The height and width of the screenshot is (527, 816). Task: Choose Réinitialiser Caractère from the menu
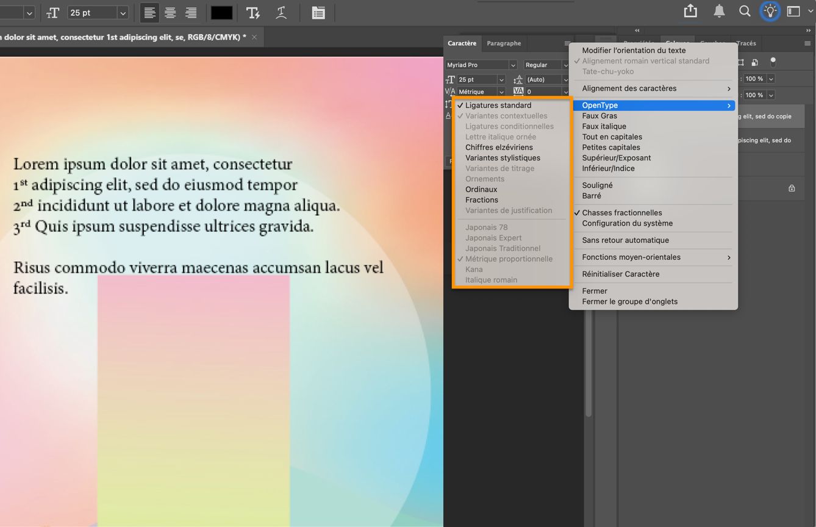click(x=620, y=274)
